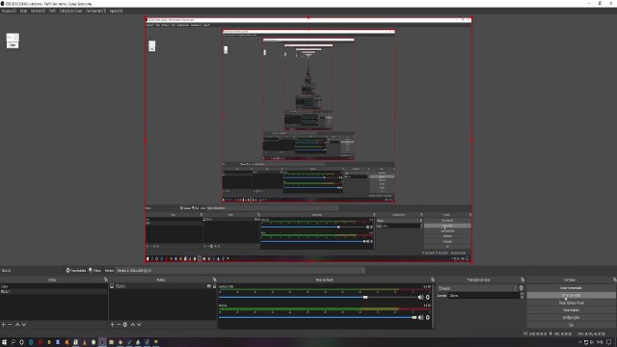Image resolution: width=617 pixels, height=347 pixels.
Task: Open source properties gear in Fontes toolbar
Action: [125, 325]
